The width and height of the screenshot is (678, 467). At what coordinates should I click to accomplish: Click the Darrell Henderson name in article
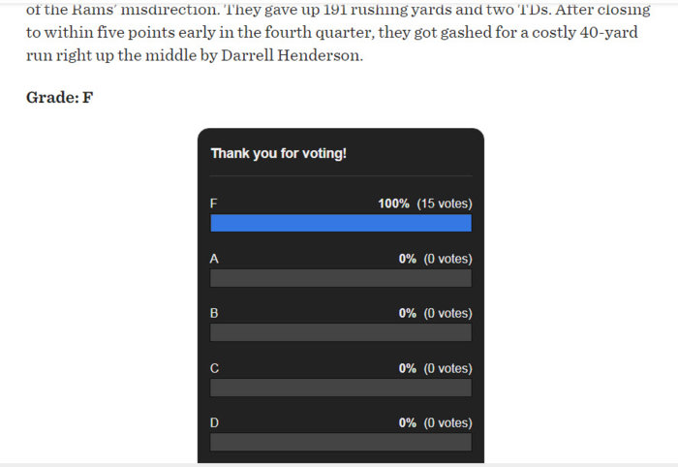coord(292,55)
